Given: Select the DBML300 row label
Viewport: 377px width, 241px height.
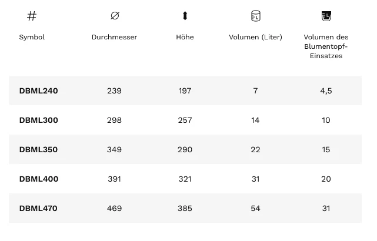Looking at the screenshot, I should tap(38, 120).
